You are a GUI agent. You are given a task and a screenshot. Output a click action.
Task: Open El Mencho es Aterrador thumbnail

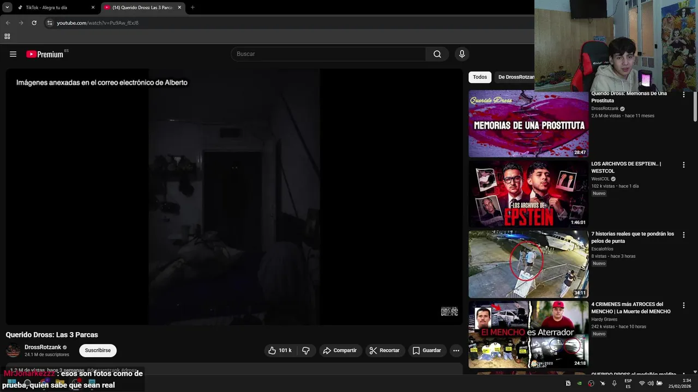[x=528, y=334]
